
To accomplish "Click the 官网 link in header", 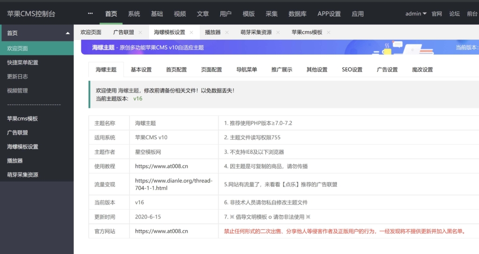I will click(436, 14).
